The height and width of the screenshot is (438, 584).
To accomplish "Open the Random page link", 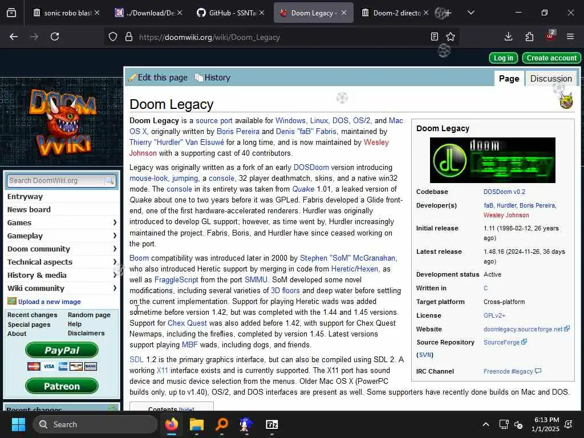I will pyautogui.click(x=89, y=315).
